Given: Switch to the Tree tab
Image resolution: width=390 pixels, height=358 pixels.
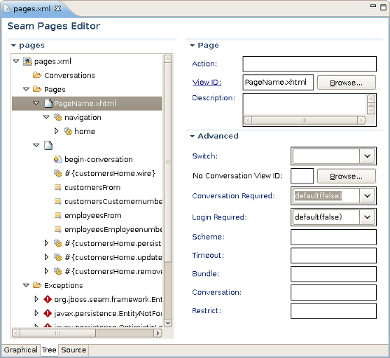Looking at the screenshot, I should coord(49,350).
